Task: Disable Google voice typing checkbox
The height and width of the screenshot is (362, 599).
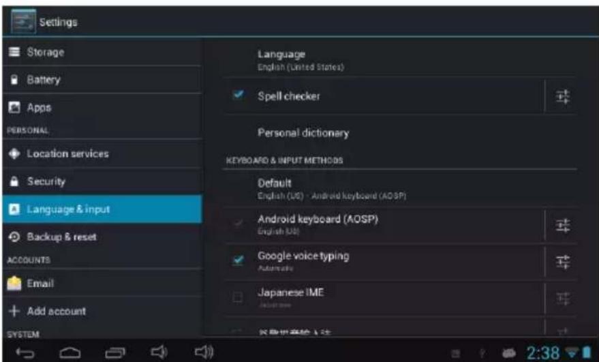Action: click(238, 260)
